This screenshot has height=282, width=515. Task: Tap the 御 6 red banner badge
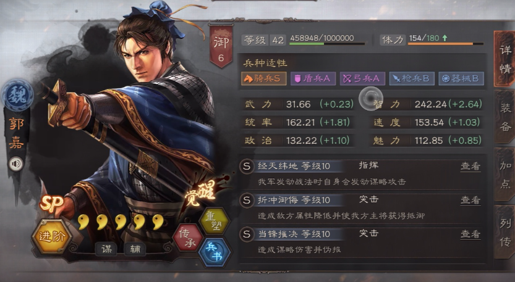pos(221,46)
